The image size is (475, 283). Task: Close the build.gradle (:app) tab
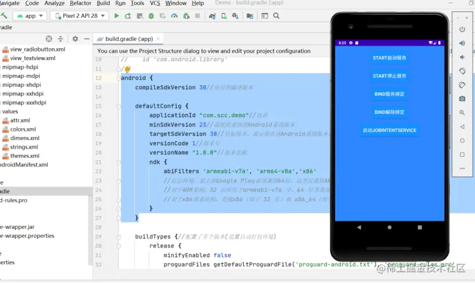pyautogui.click(x=158, y=39)
